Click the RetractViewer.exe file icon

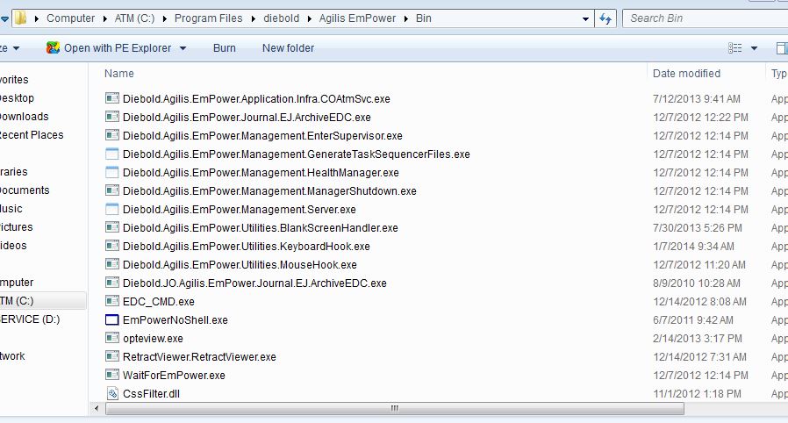112,356
